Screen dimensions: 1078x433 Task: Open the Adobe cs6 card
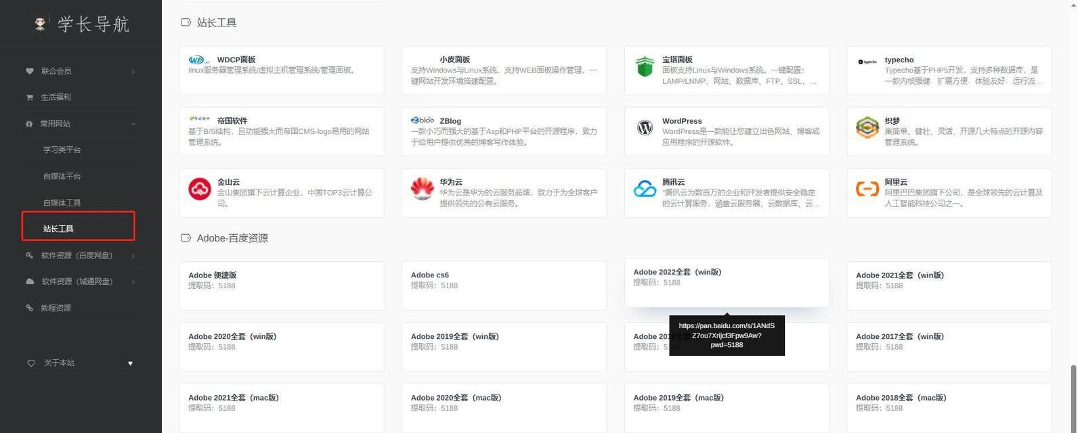504,286
